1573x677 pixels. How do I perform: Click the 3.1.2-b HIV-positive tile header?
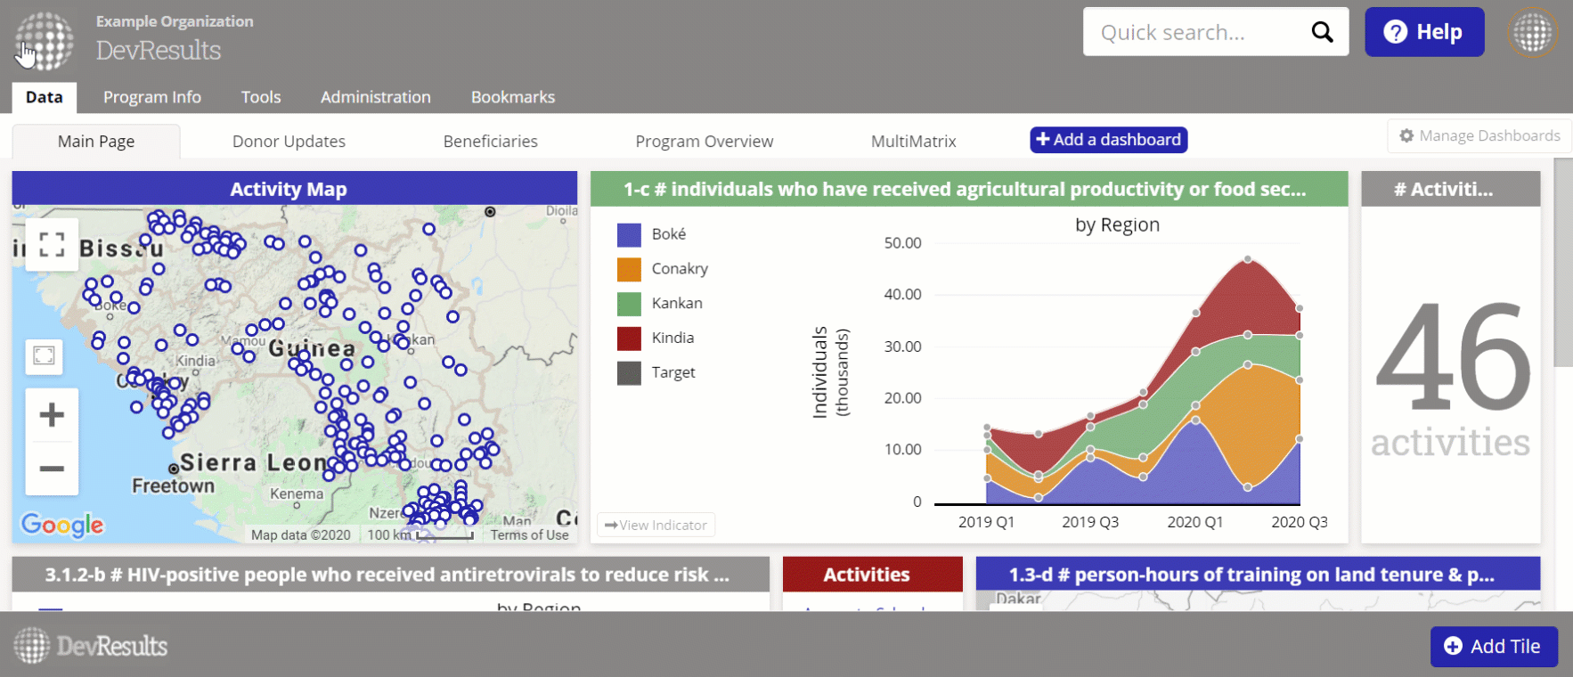[390, 575]
